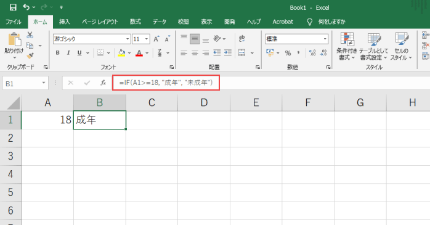Apply red font color
This screenshot has height=225, width=430.
(139, 52)
